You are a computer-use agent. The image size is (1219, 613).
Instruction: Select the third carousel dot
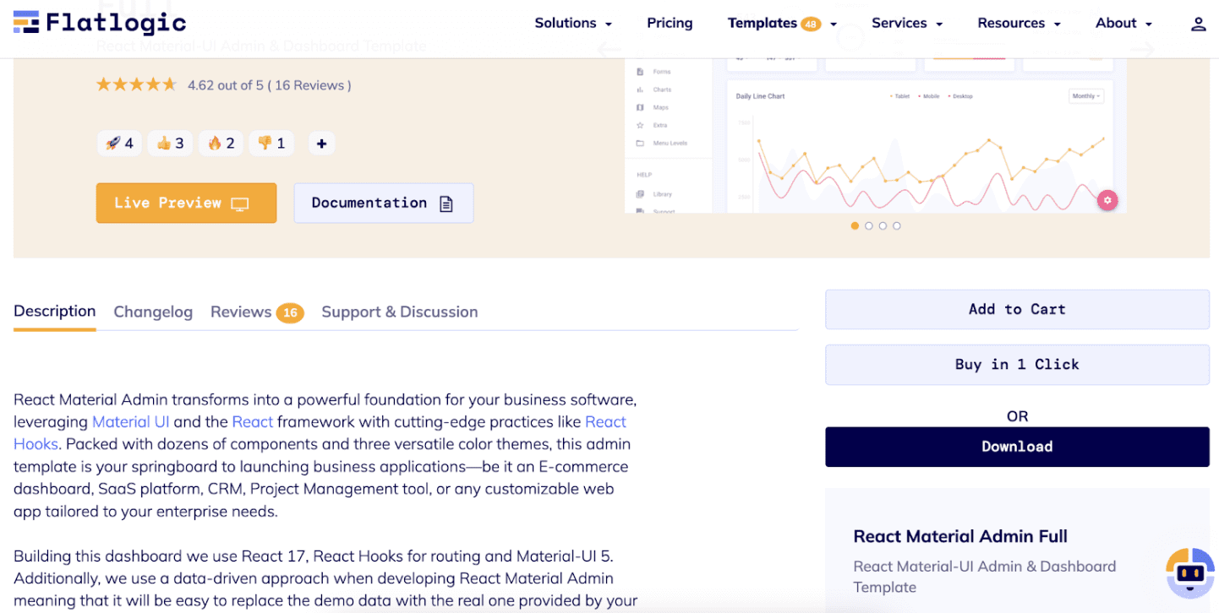[x=883, y=225]
